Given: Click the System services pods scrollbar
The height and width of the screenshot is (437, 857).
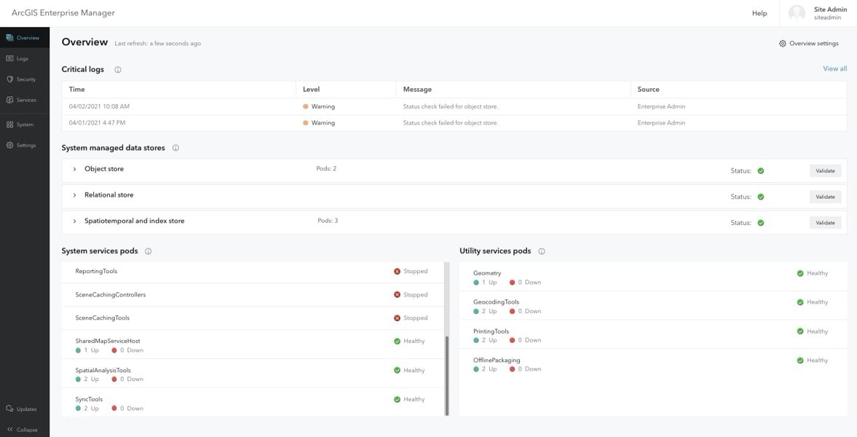Looking at the screenshot, I should pos(446,376).
